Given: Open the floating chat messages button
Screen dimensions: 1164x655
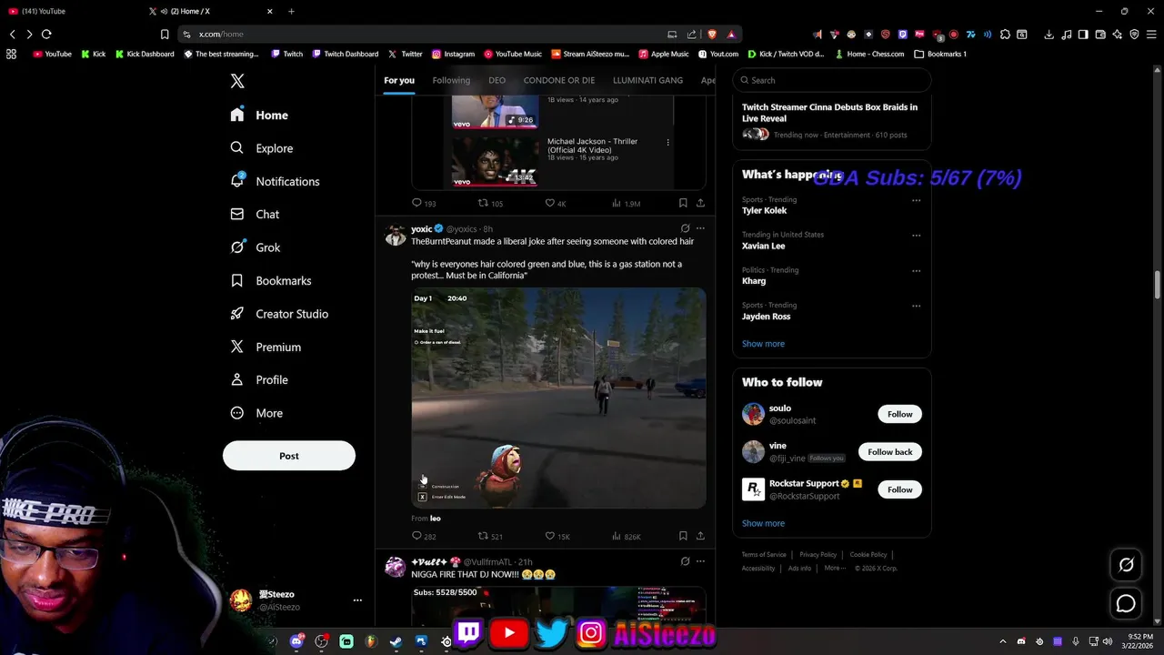Looking at the screenshot, I should (1126, 604).
